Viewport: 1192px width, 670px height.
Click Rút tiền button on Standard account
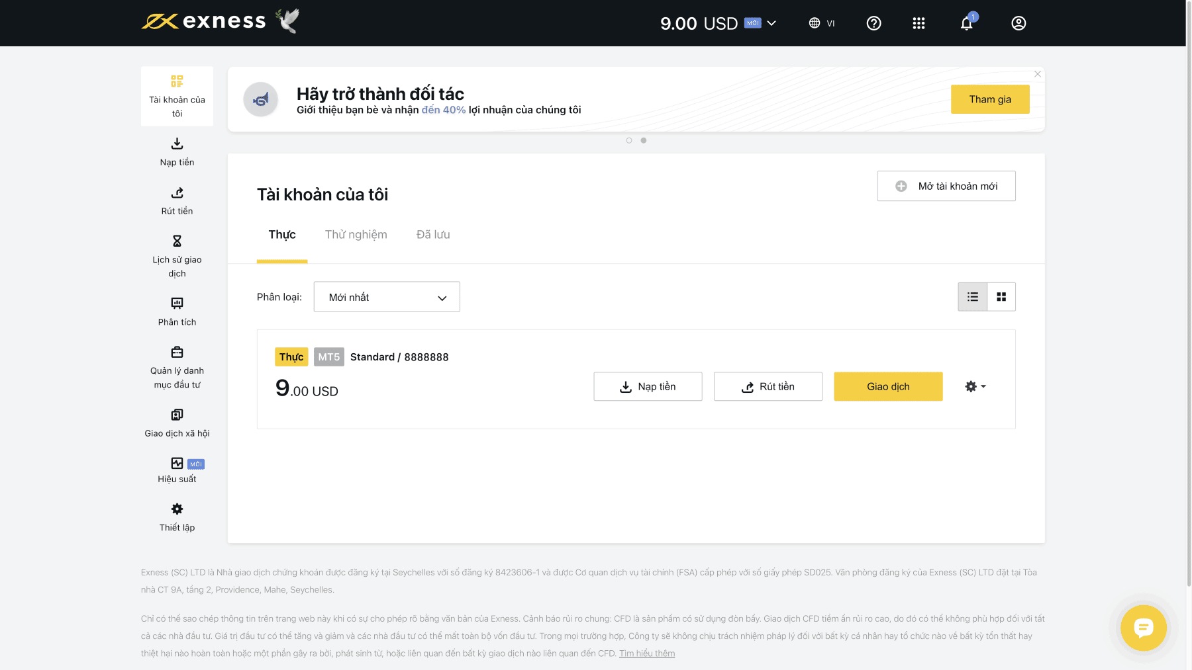[768, 386]
